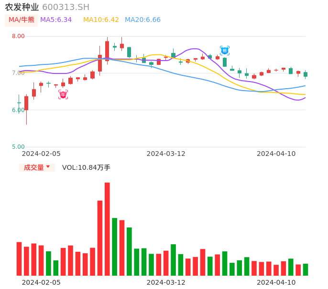Click the red bull signal marker icon
Screen dimensions: 328x289
(x=63, y=95)
